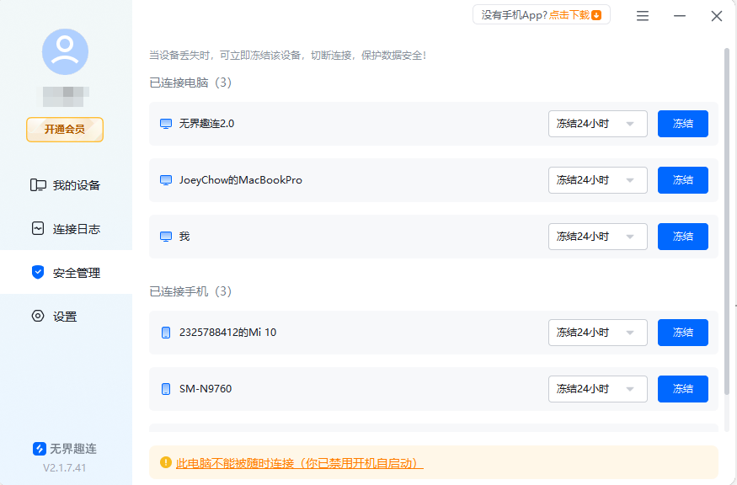
Task: Click the user avatar in the sidebar
Action: [65, 51]
